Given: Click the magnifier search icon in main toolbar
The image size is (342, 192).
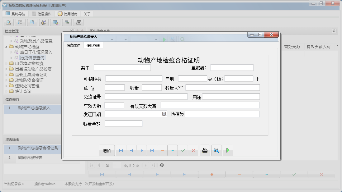Looking at the screenshot, I should coord(8,22).
